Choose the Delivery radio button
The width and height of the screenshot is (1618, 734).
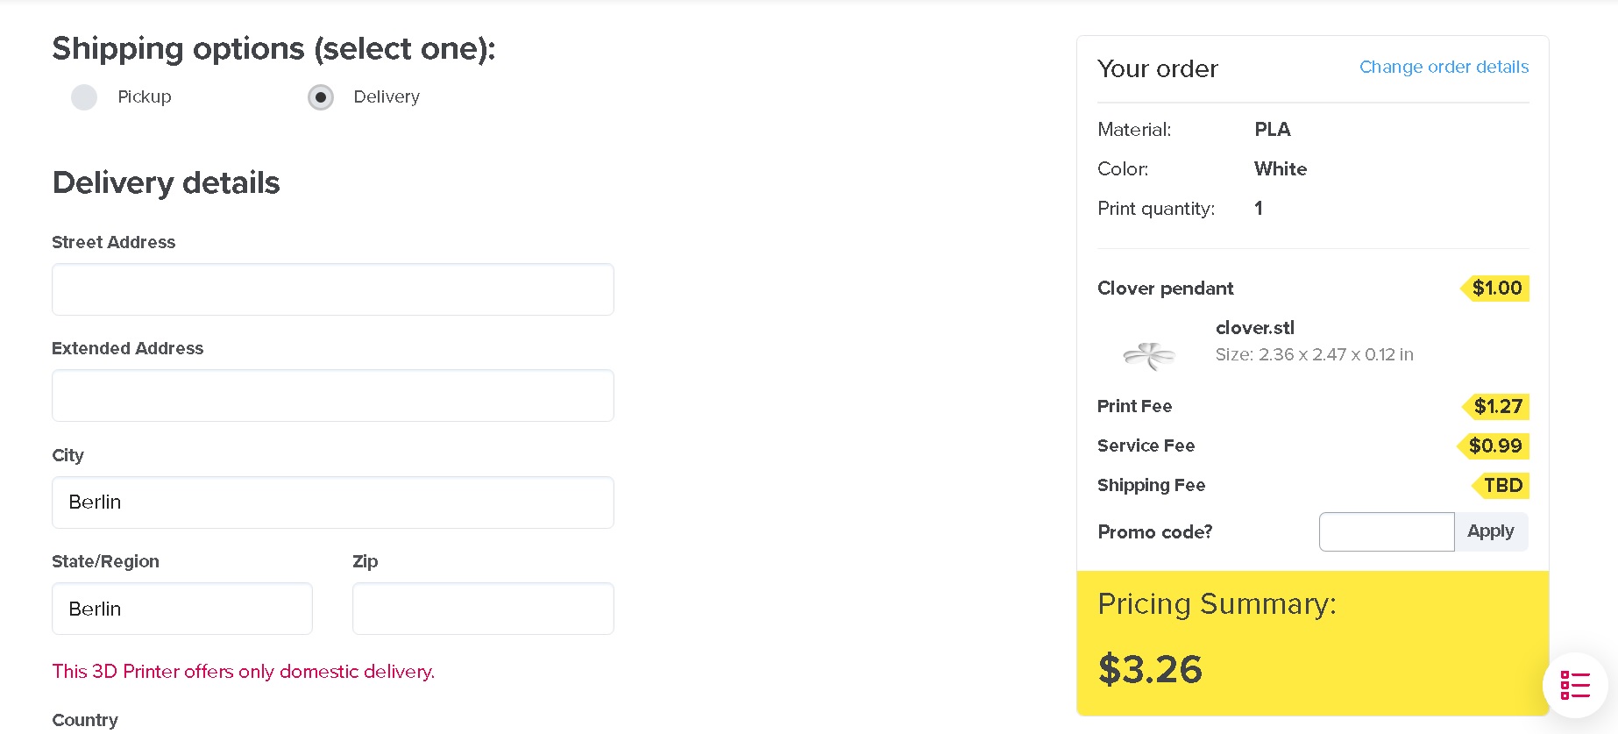tap(321, 97)
